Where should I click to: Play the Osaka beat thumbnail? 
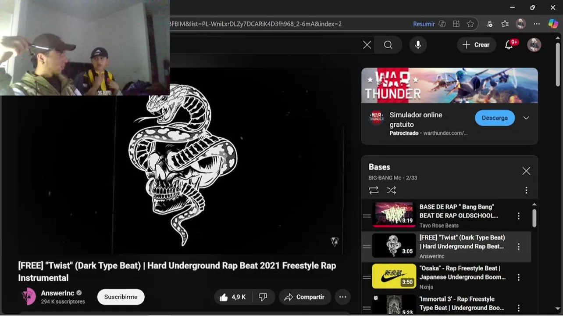point(394,276)
